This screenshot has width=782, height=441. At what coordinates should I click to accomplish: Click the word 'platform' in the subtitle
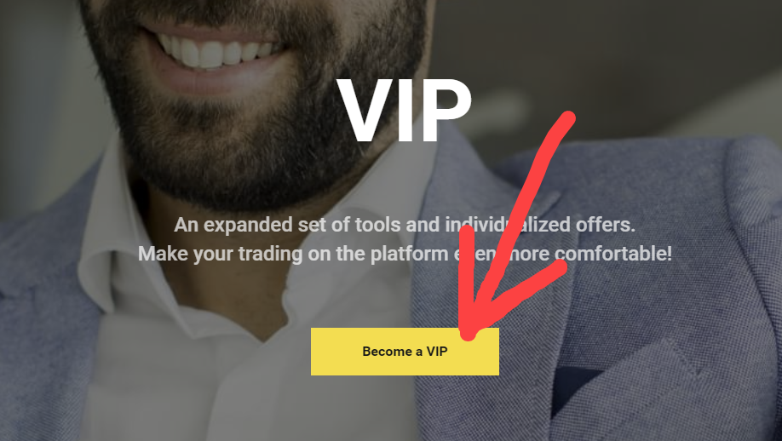[410, 255]
